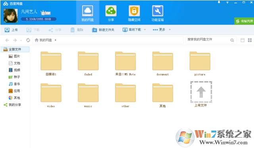Filter by 其他 in sidebar

tap(14, 98)
